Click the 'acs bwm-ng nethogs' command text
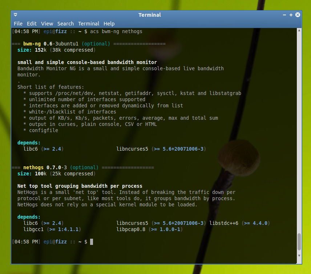Image resolution: width=311 pixels, height=274 pixels. pyautogui.click(x=116, y=31)
